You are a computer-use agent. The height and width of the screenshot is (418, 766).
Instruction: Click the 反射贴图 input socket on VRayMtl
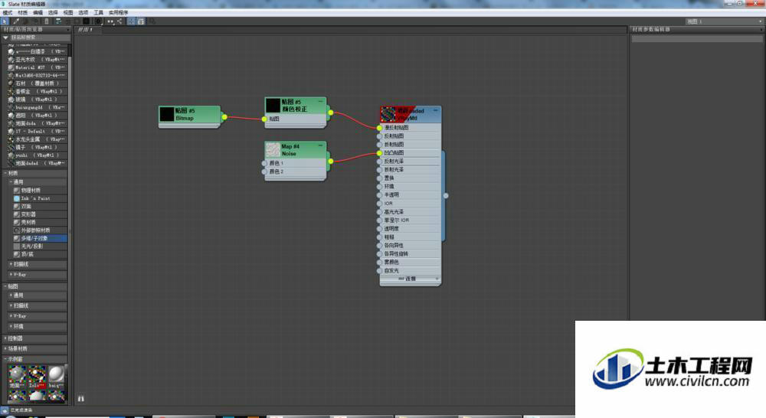pyautogui.click(x=379, y=136)
